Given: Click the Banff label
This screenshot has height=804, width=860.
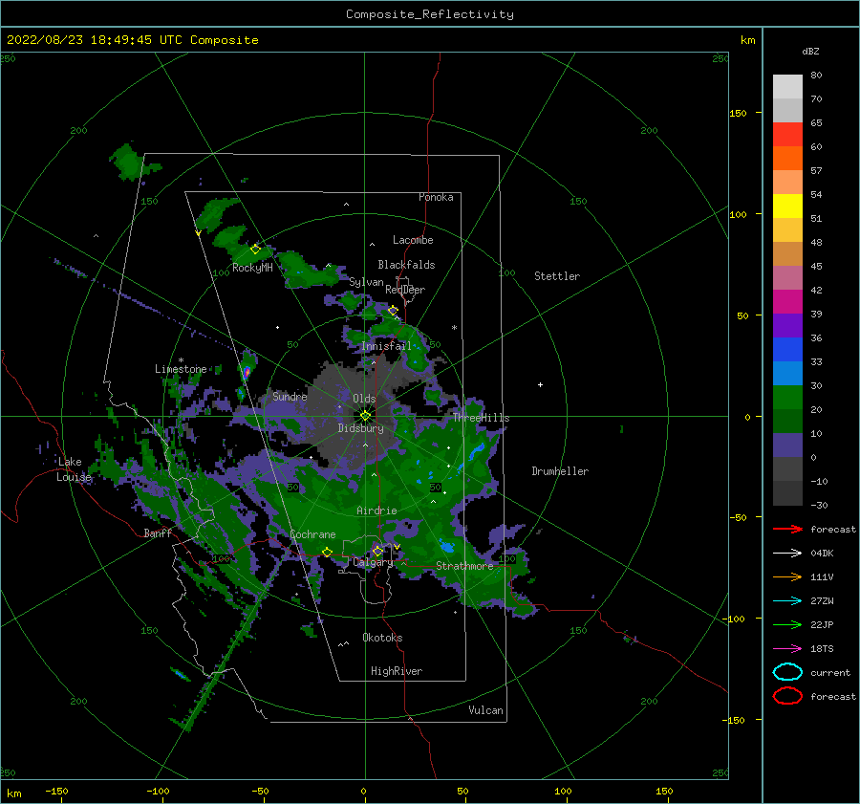Looking at the screenshot, I should pos(158,532).
